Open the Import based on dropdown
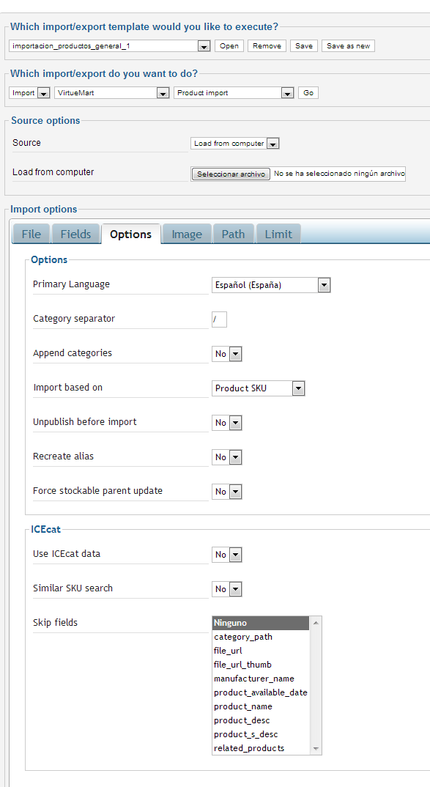Screen dimensions: 430x787 click(x=259, y=388)
